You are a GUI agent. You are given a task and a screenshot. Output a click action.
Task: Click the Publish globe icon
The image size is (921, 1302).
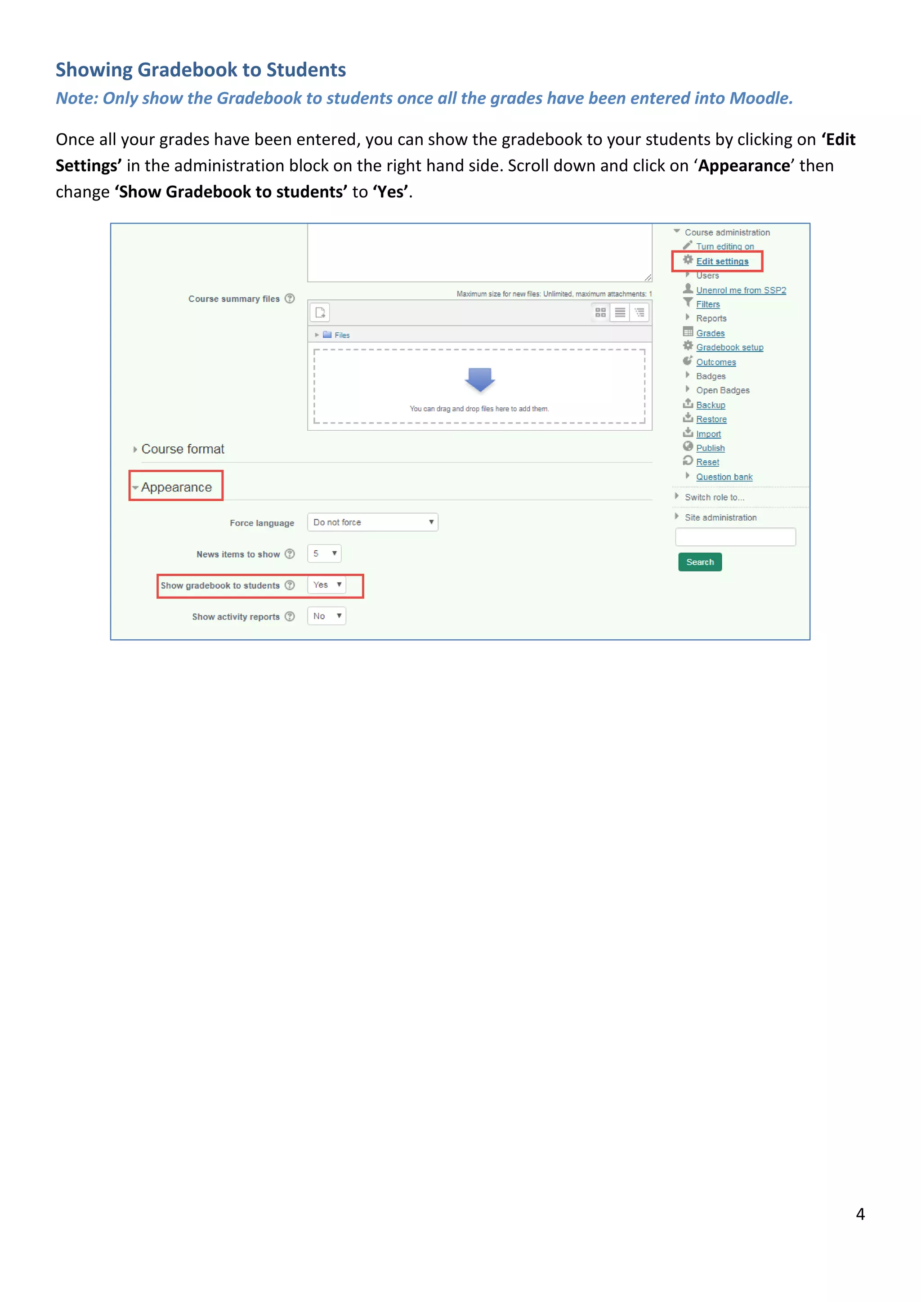[688, 447]
